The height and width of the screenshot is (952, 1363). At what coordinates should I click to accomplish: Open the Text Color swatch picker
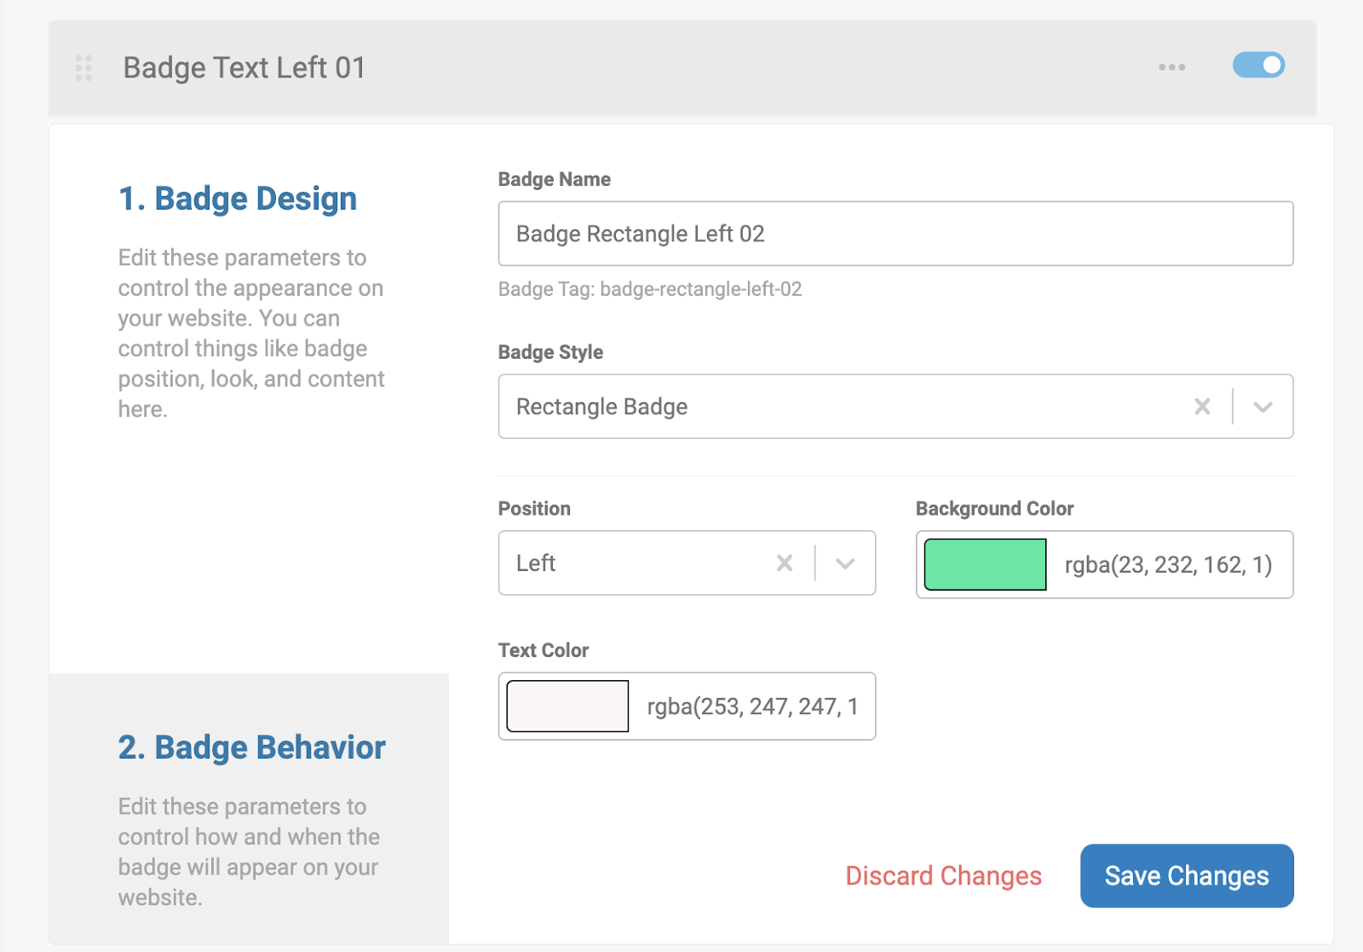pos(566,705)
